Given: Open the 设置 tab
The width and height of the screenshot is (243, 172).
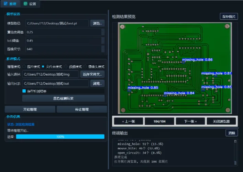Looking at the screenshot, I should click(30, 4).
